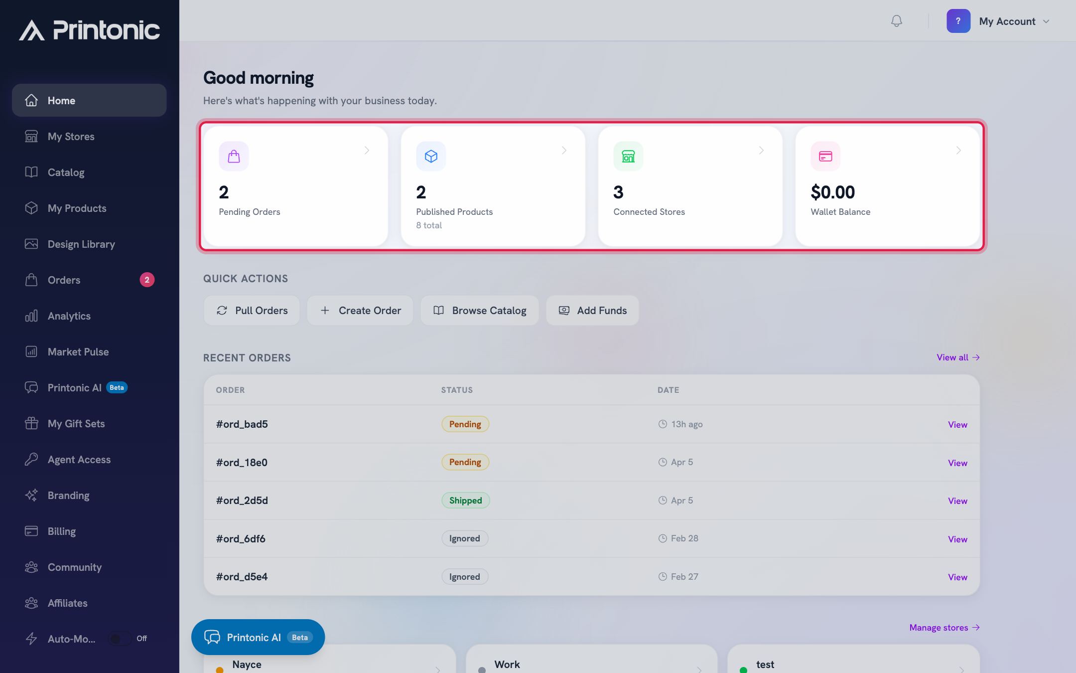Toggle the Auto-Mo... switch on
This screenshot has width=1076, height=673.
(x=120, y=639)
